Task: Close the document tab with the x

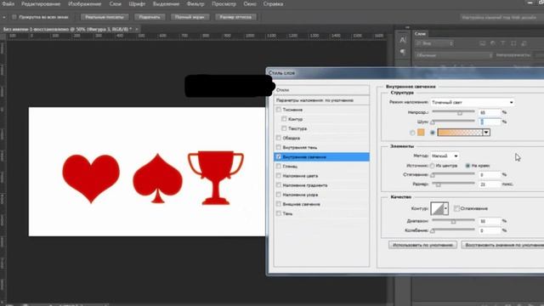Action: click(137, 29)
